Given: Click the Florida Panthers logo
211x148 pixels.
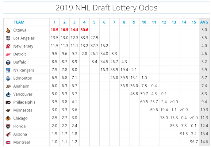Looking at the screenshot, I should click(x=8, y=126).
